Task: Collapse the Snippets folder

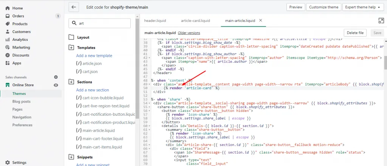Action: click(71, 157)
